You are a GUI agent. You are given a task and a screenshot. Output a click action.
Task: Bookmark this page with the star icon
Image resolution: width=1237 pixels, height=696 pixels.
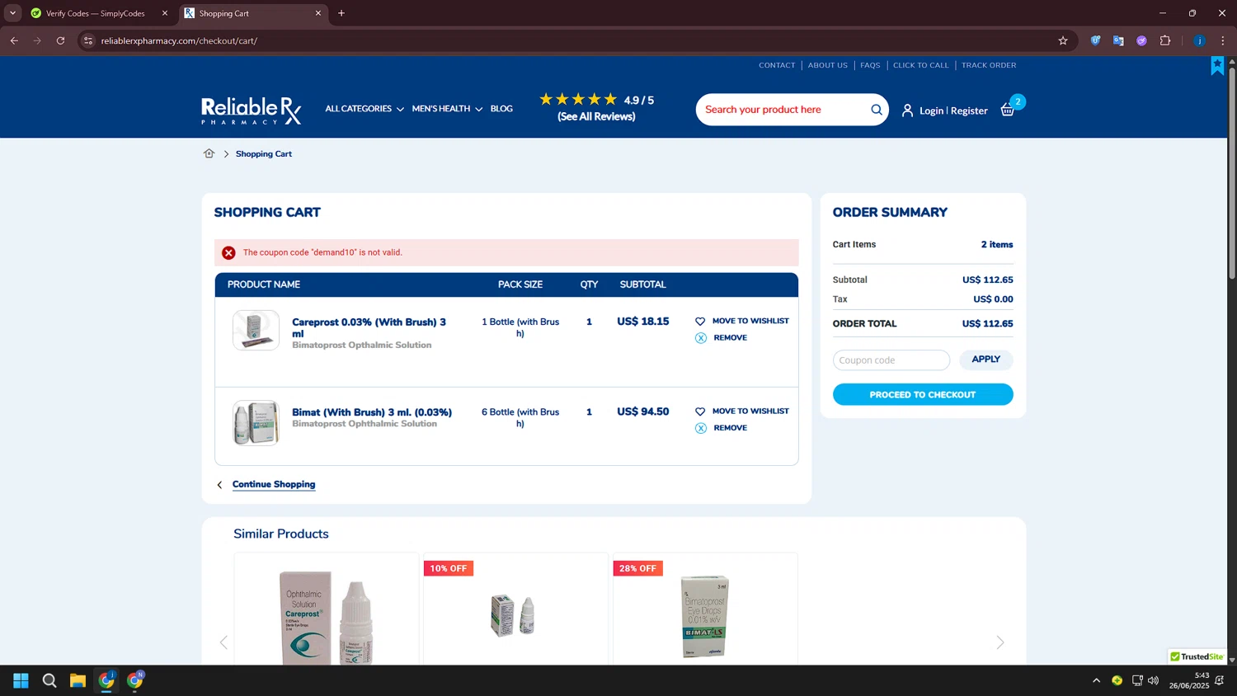pos(1063,40)
